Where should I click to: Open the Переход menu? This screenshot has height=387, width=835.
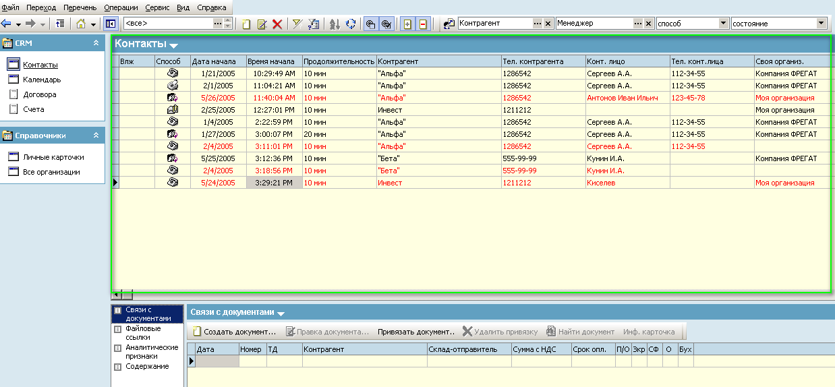tap(42, 7)
